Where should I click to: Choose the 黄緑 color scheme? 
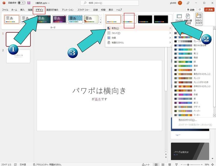[x=193, y=66]
